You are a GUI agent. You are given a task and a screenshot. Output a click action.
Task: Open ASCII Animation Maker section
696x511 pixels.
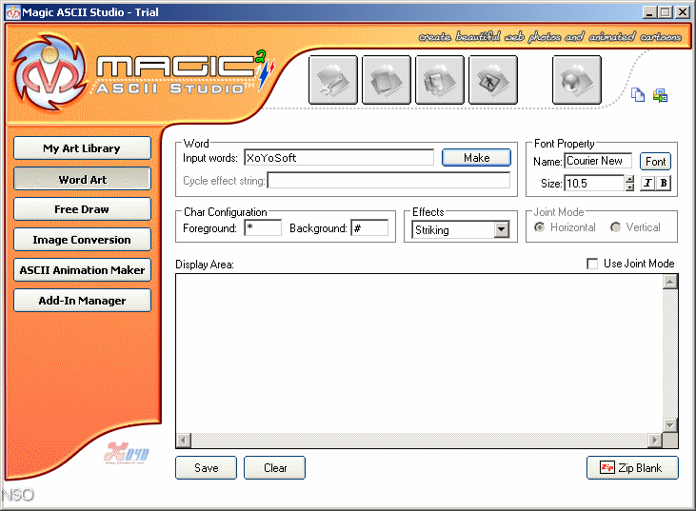point(82,270)
